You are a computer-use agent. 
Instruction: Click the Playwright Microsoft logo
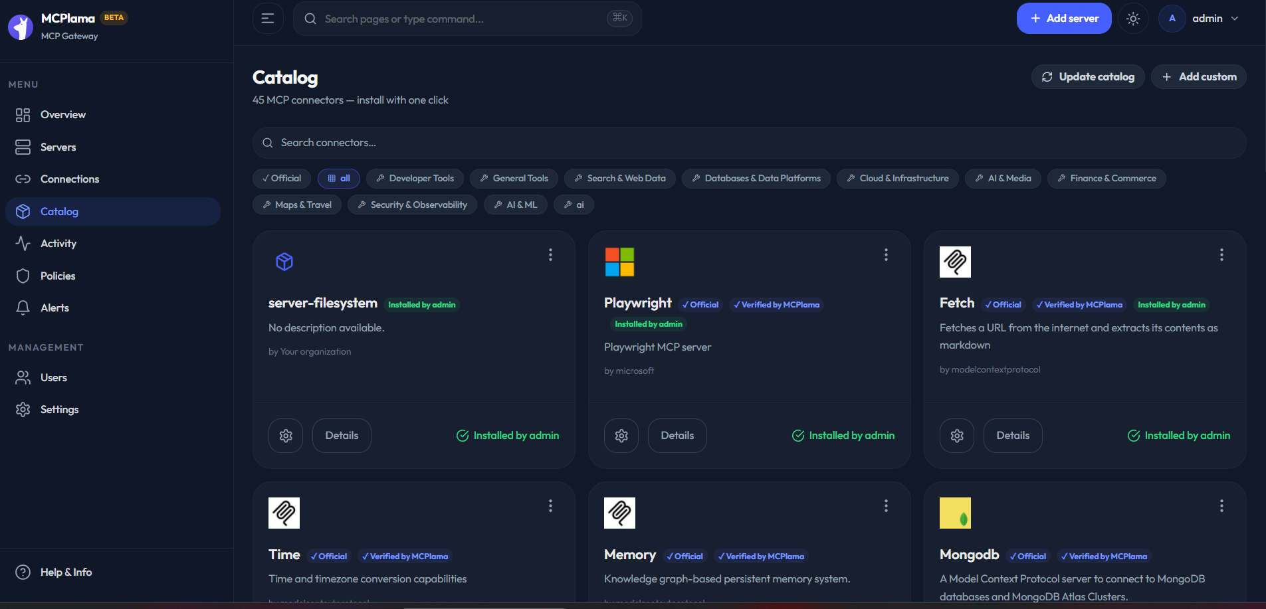pos(619,262)
